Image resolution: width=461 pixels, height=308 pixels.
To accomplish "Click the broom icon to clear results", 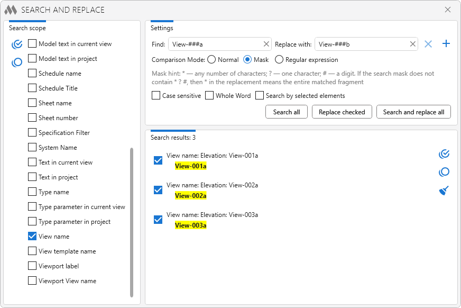I will pos(444,191).
